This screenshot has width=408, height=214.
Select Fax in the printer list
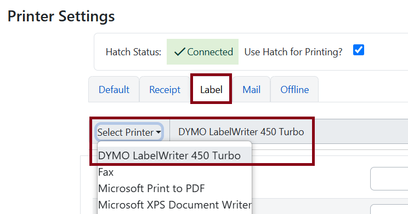click(x=174, y=172)
